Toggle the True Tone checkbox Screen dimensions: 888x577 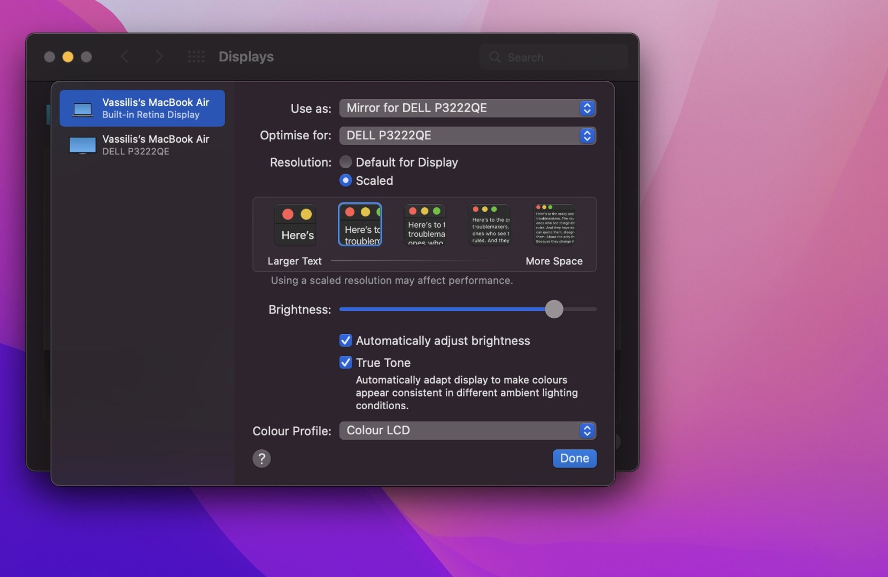[x=346, y=362]
